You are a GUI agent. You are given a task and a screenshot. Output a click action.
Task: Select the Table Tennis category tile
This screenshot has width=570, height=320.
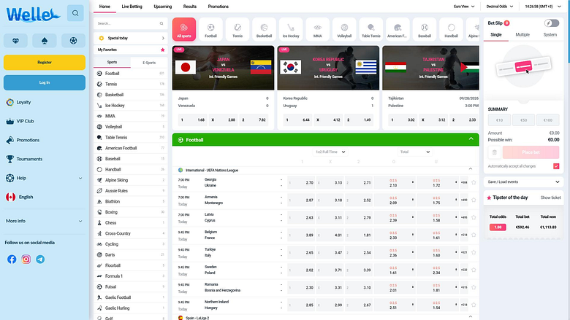tap(370, 29)
